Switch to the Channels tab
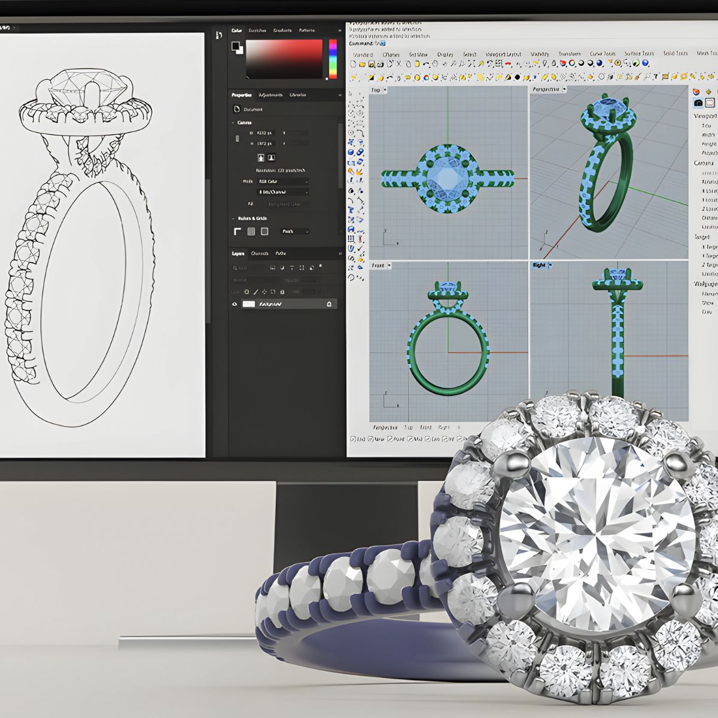 coord(259,253)
